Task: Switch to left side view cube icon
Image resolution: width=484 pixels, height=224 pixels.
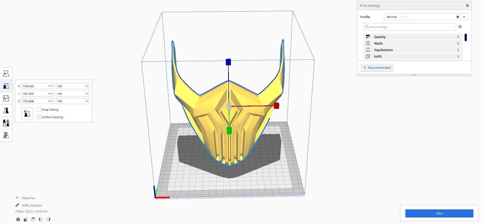Action: pos(41,219)
